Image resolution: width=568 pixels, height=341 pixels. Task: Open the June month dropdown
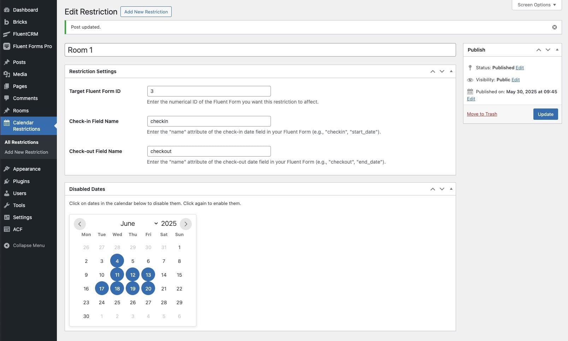[139, 224]
